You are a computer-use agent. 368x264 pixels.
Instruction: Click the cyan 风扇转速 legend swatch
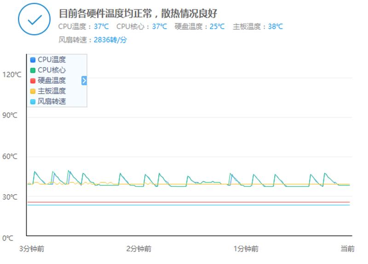click(33, 101)
